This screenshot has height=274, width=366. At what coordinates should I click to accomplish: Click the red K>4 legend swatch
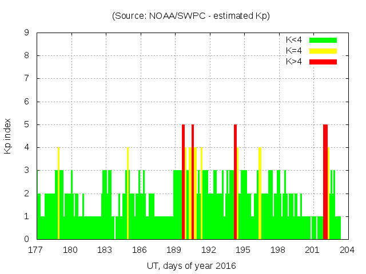323,62
